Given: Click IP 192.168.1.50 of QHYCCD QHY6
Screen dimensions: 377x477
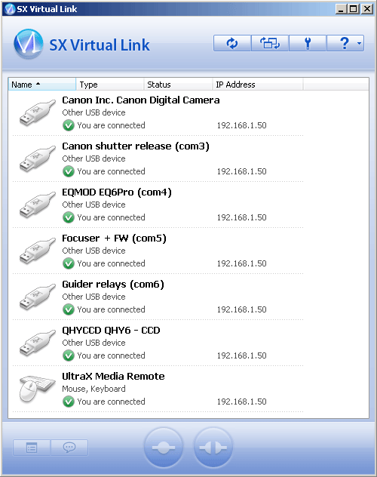Looking at the screenshot, I should click(241, 355).
